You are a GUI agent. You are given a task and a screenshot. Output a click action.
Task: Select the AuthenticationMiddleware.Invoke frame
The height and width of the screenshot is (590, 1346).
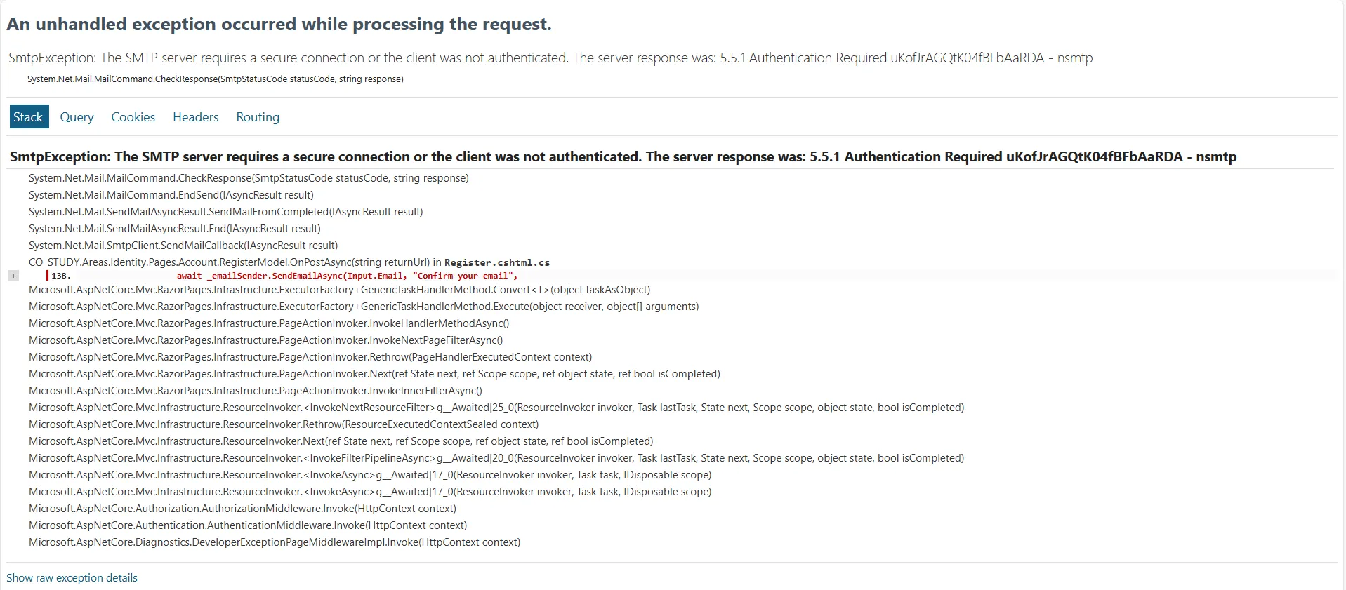point(248,525)
